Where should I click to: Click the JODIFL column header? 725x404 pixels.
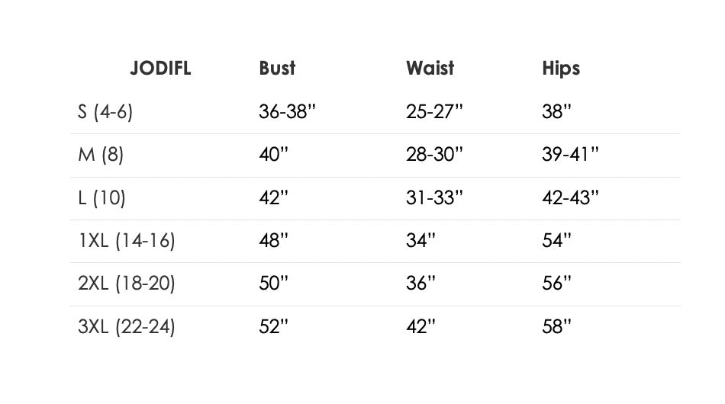pyautogui.click(x=160, y=69)
